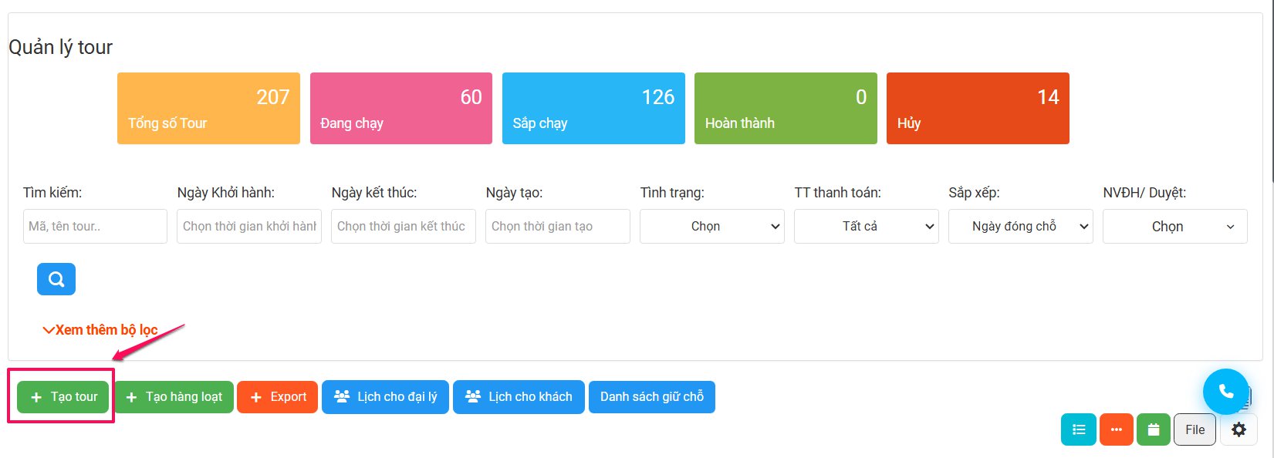Viewport: 1274px width, 458px height.
Task: Expand Xem thêm bộ lọc filters
Action: pos(100,330)
